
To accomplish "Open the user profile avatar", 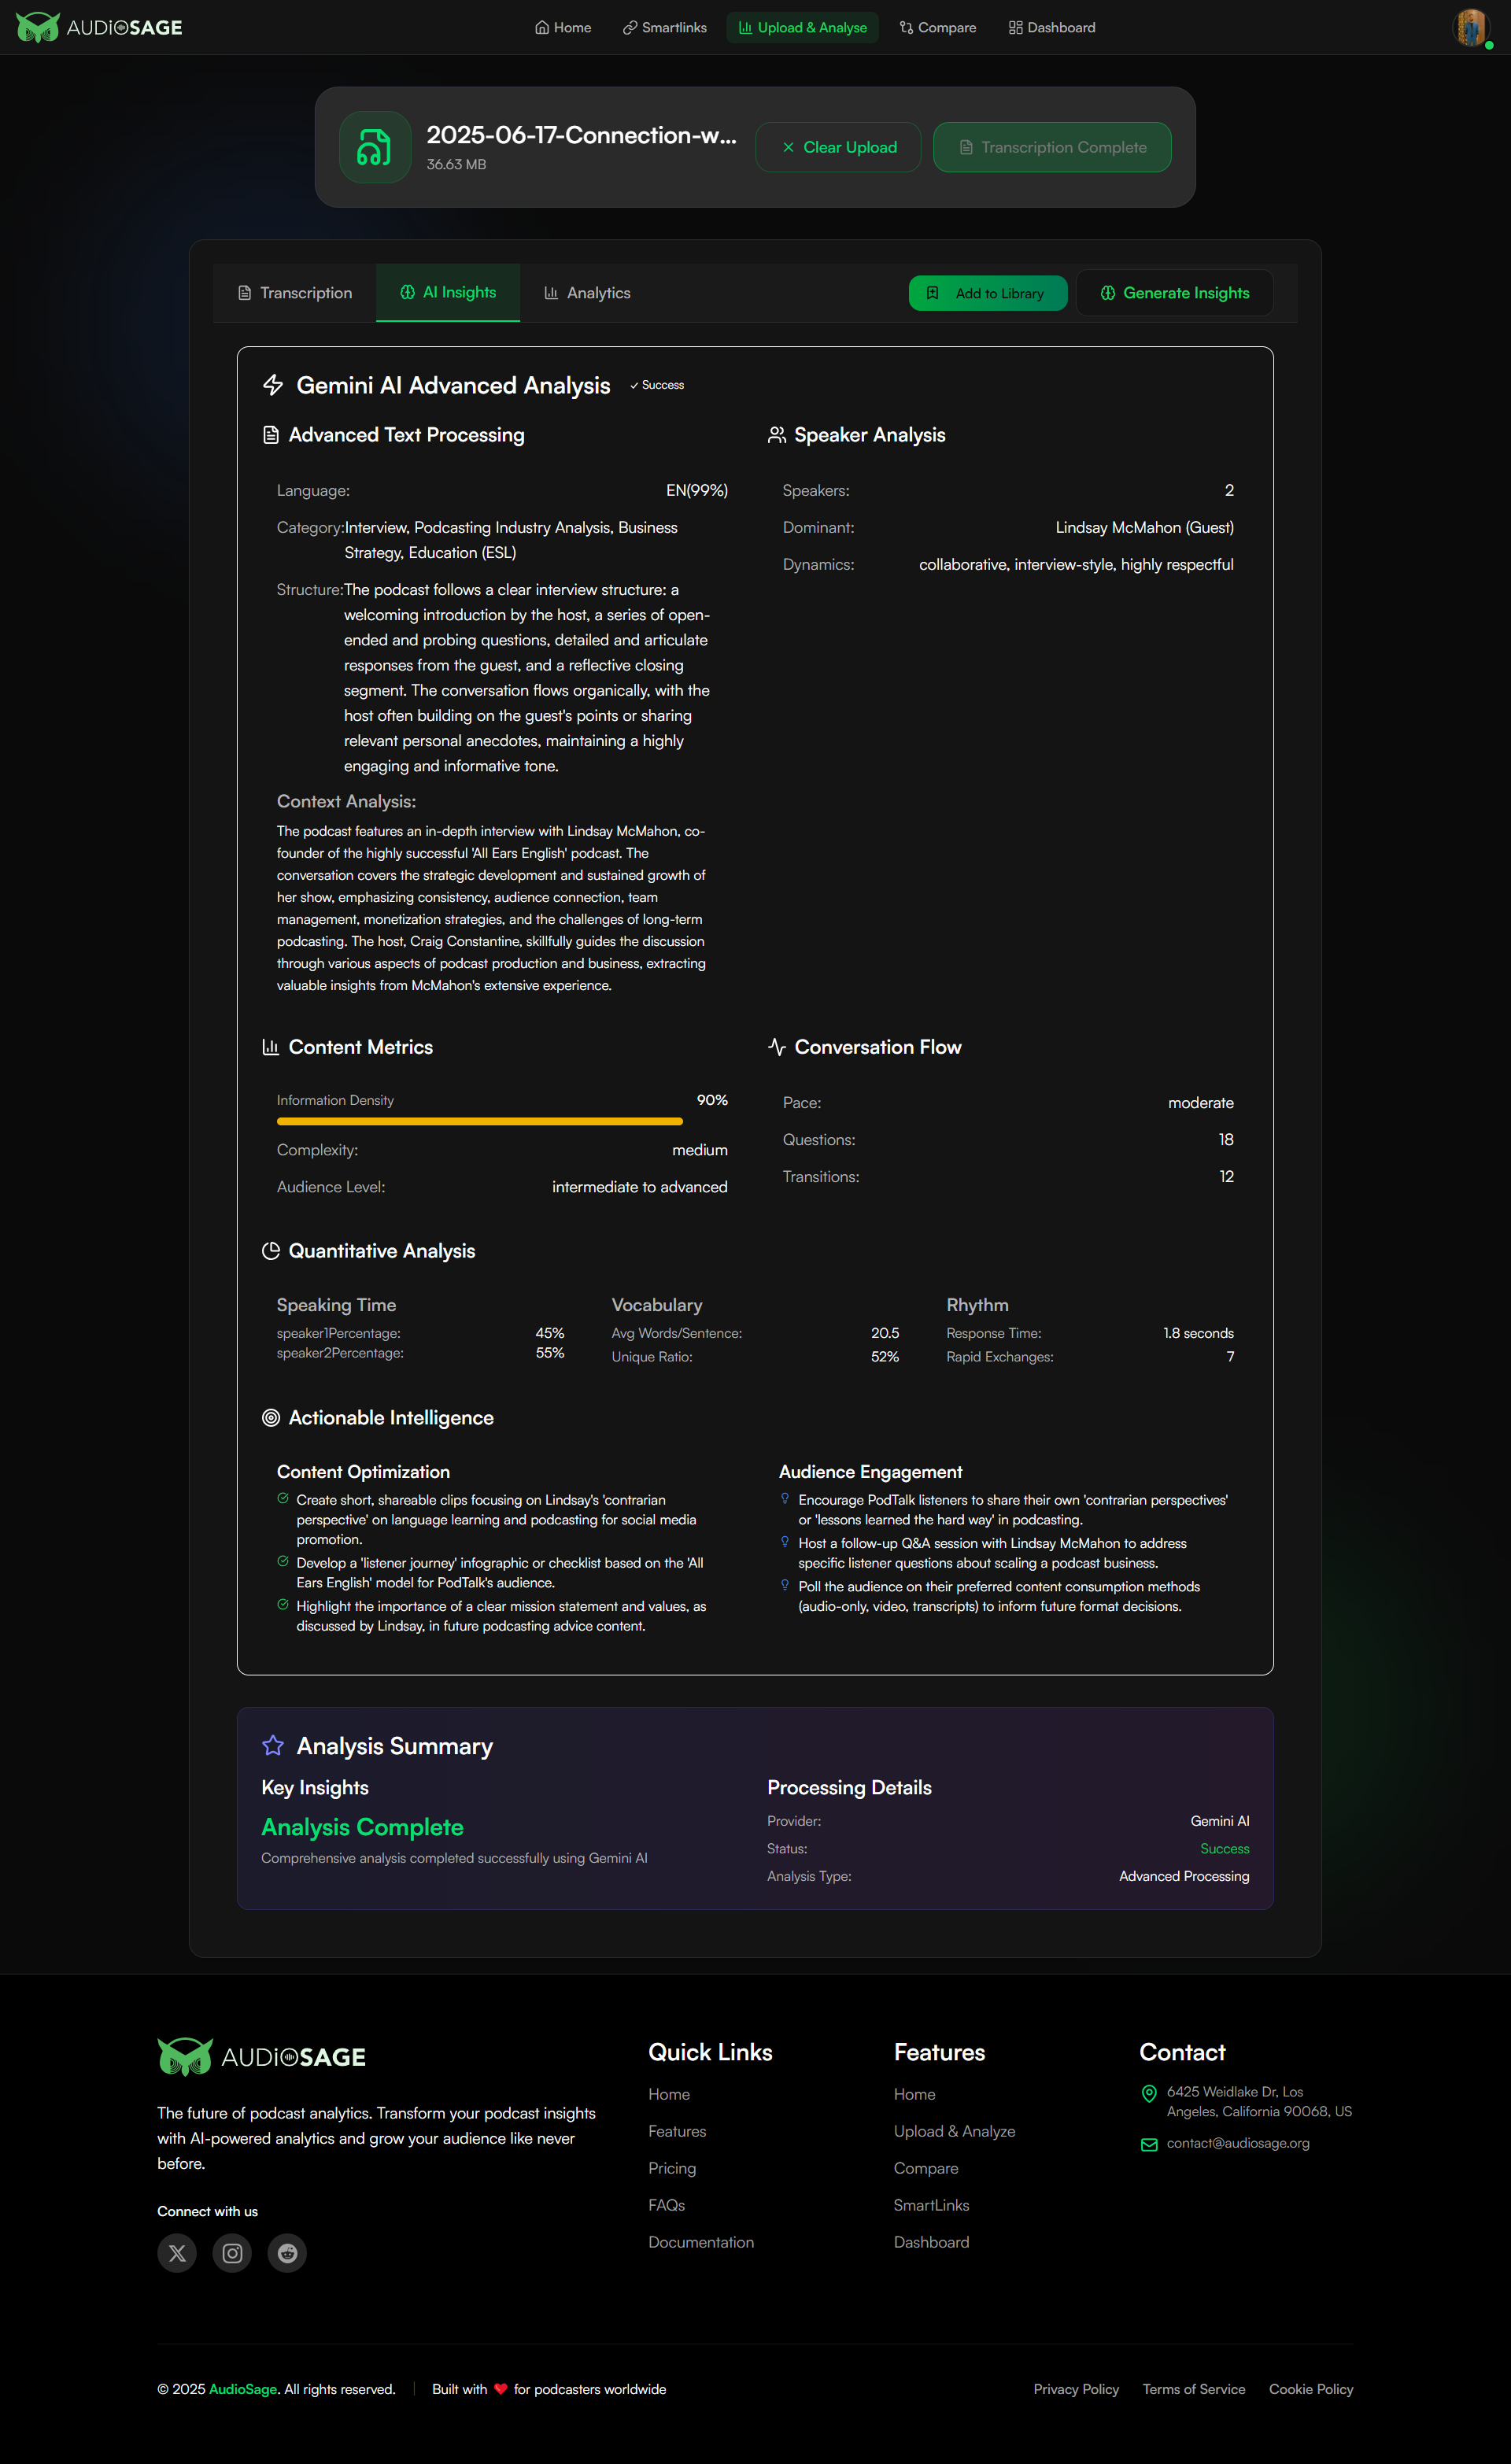I will pos(1470,27).
